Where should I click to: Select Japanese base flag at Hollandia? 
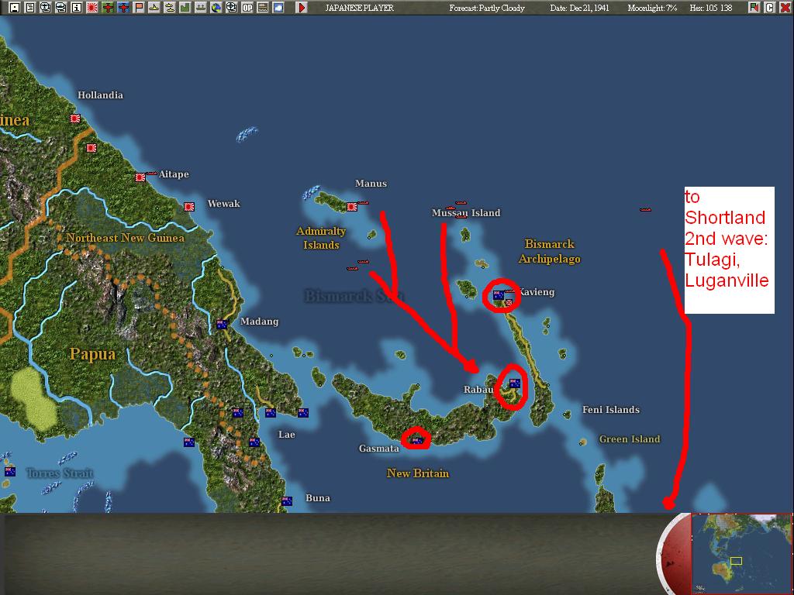click(75, 119)
